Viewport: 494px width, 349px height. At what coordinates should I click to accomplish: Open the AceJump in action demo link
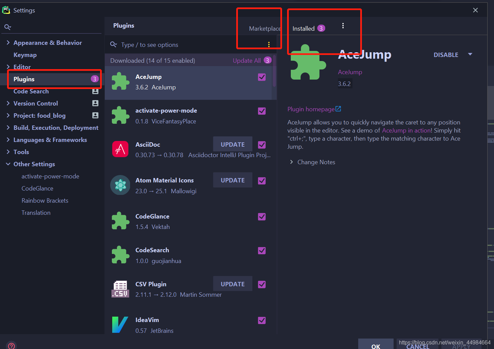[x=406, y=130]
